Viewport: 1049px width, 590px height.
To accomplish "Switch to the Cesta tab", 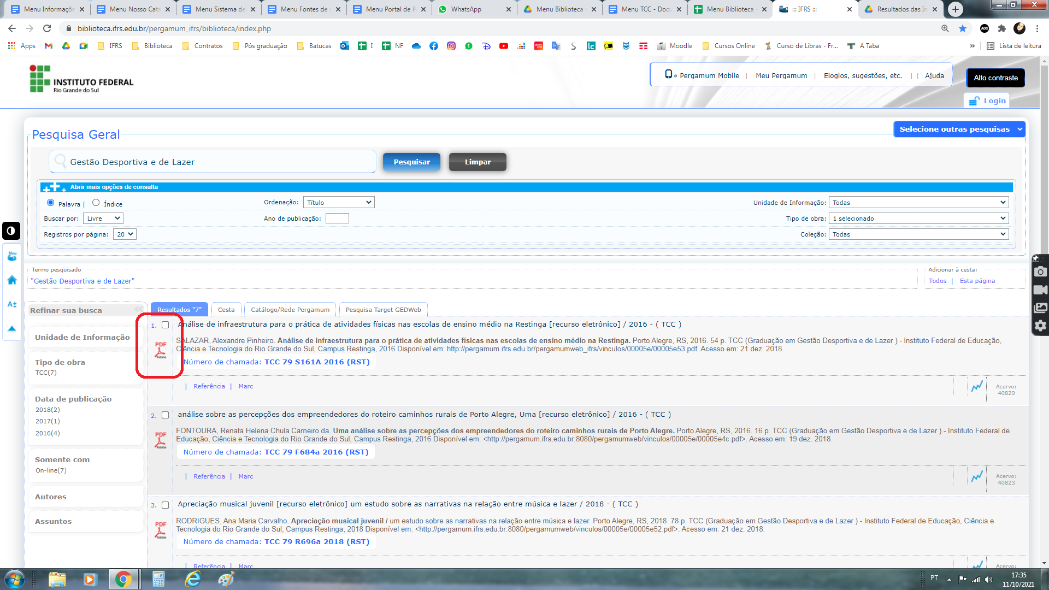I will tap(226, 310).
